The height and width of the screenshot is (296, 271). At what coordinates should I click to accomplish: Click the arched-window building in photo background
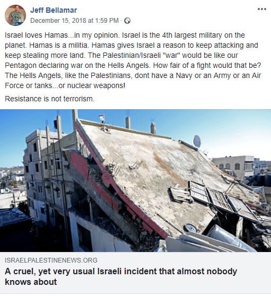pos(233,165)
